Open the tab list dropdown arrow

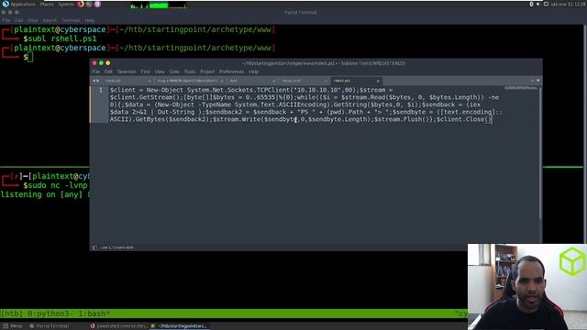tap(538, 81)
